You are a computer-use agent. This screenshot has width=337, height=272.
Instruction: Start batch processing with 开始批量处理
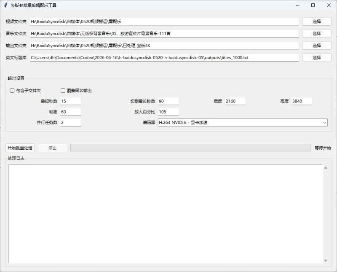pyautogui.click(x=20, y=148)
